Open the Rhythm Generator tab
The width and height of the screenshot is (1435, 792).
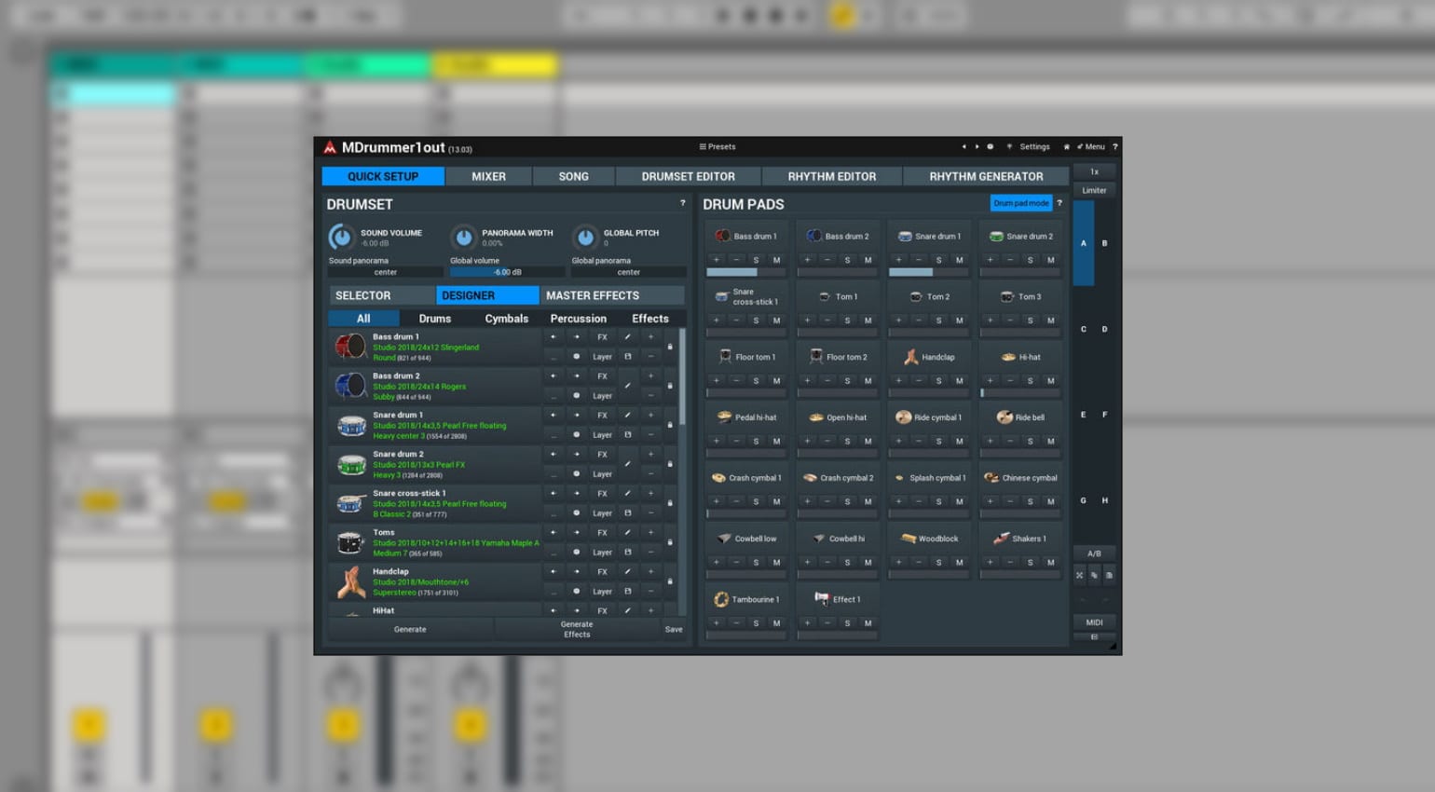986,176
